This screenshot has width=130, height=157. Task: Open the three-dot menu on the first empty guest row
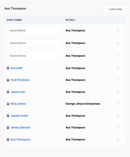[118, 31]
